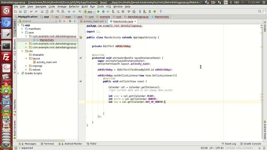Click the scroll-from-source target icon in Project panel
The image size is (267, 150).
pyautogui.click(x=60, y=21)
